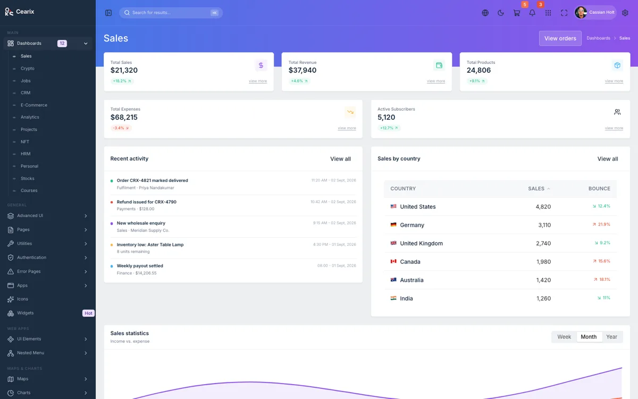Image resolution: width=638 pixels, height=399 pixels.
Task: Click the Authentication shield icon
Action: click(11, 257)
